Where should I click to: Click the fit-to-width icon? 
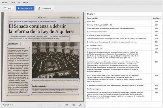[74, 105]
